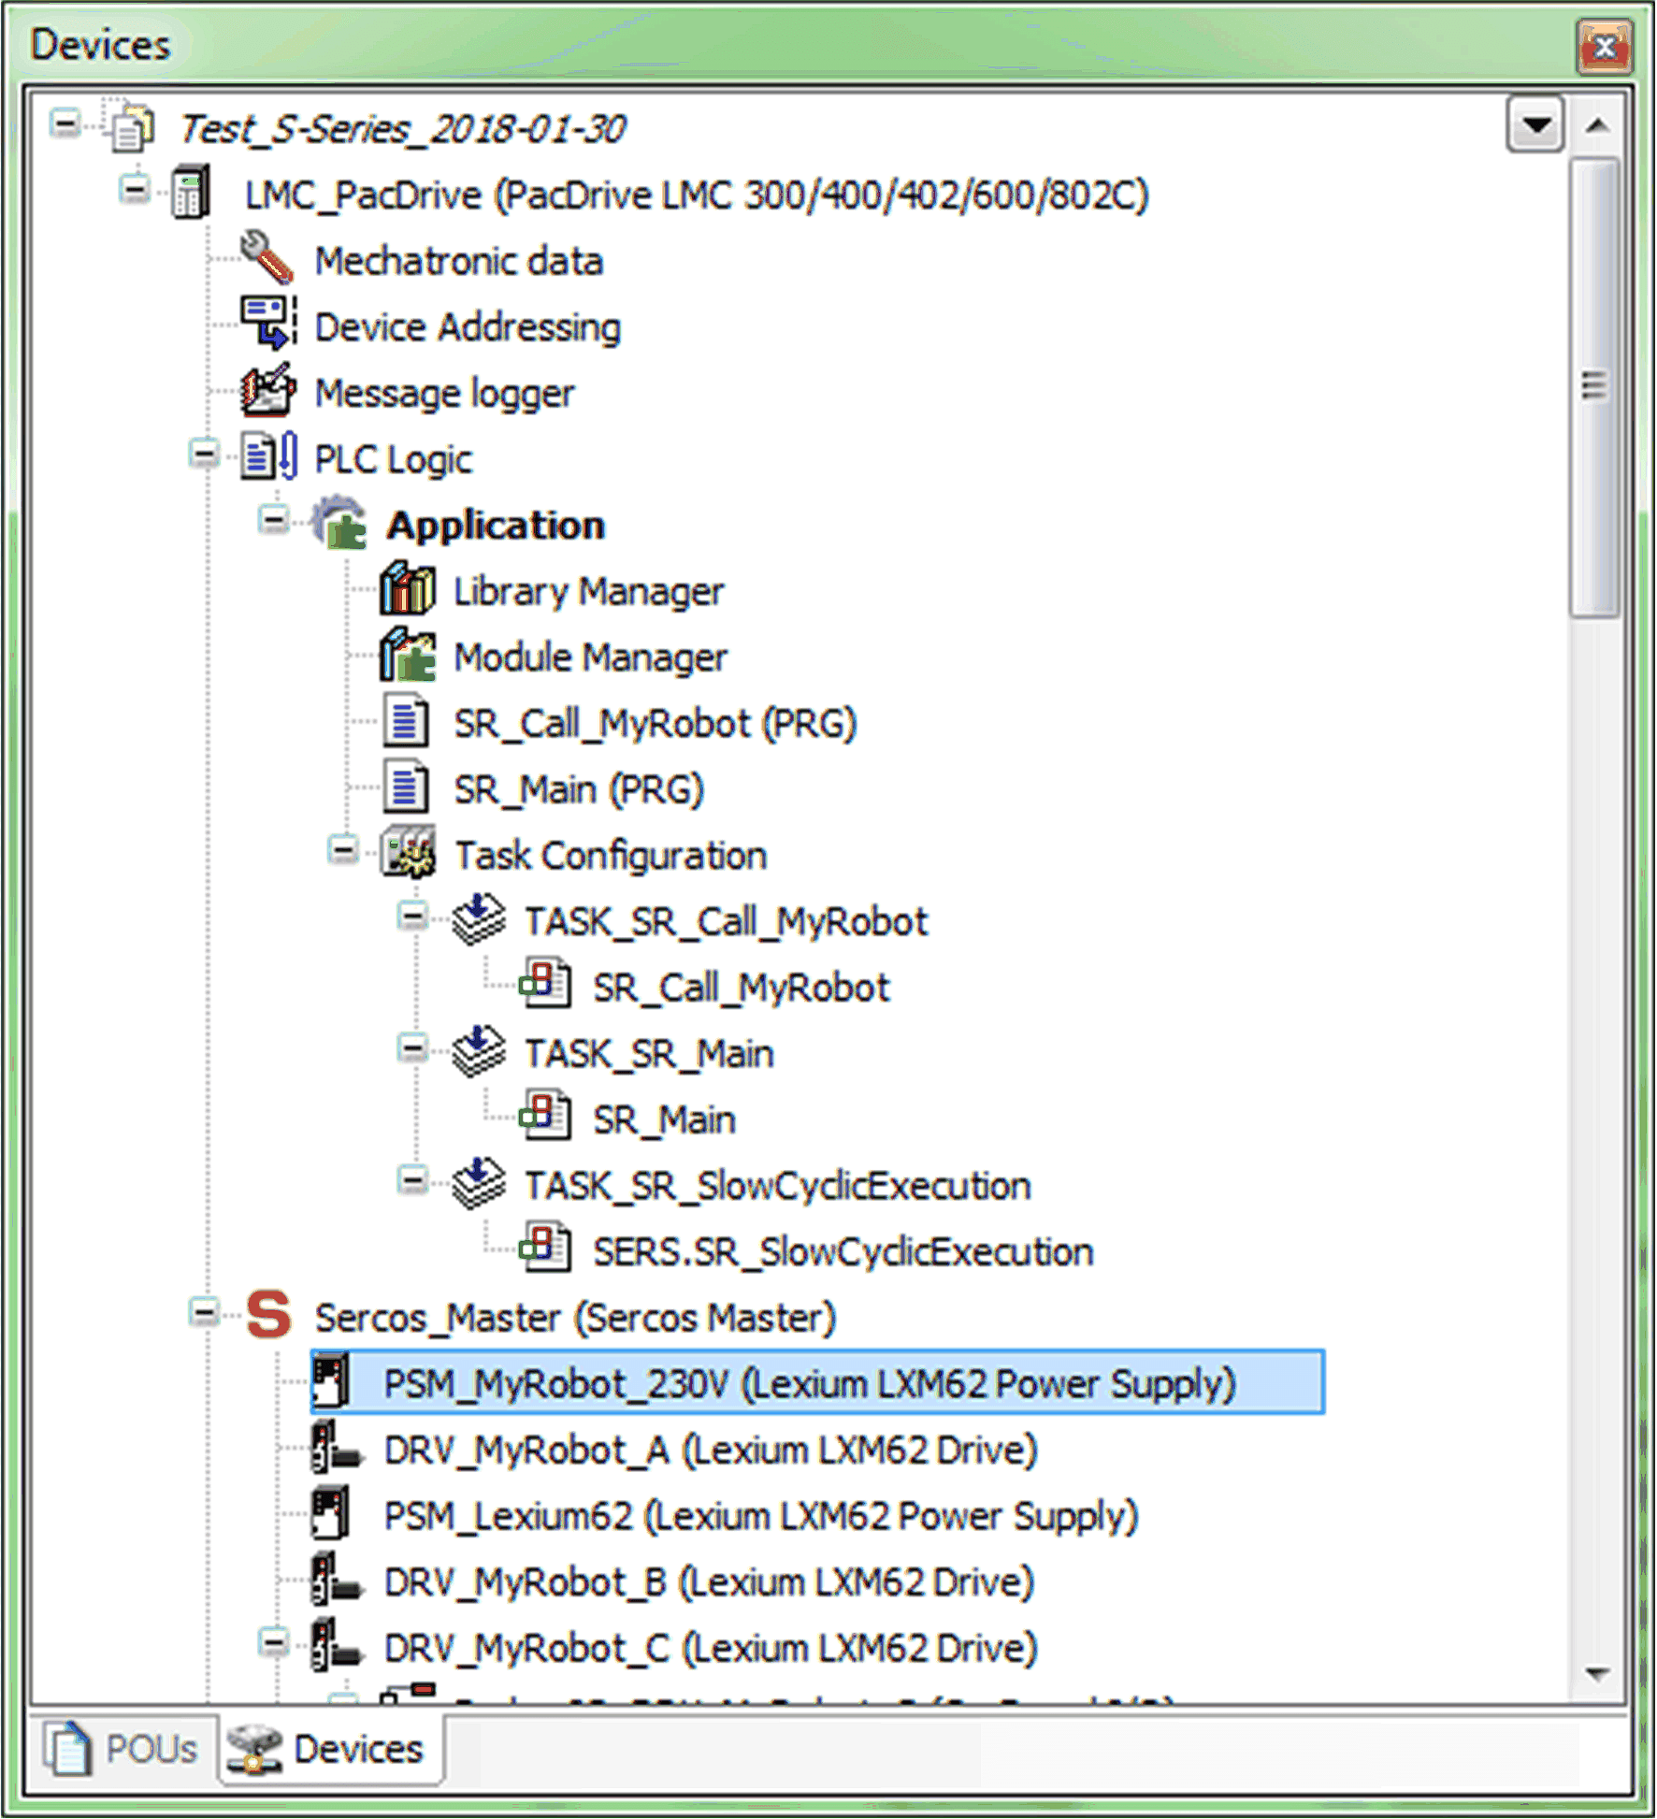Click the DRV_MyRobot_C drive icon
Screen dimensions: 1657x1819
coord(337,1645)
